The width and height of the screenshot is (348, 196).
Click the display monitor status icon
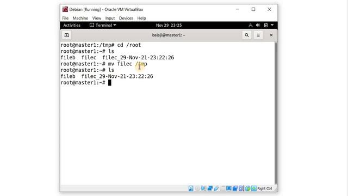(x=229, y=188)
